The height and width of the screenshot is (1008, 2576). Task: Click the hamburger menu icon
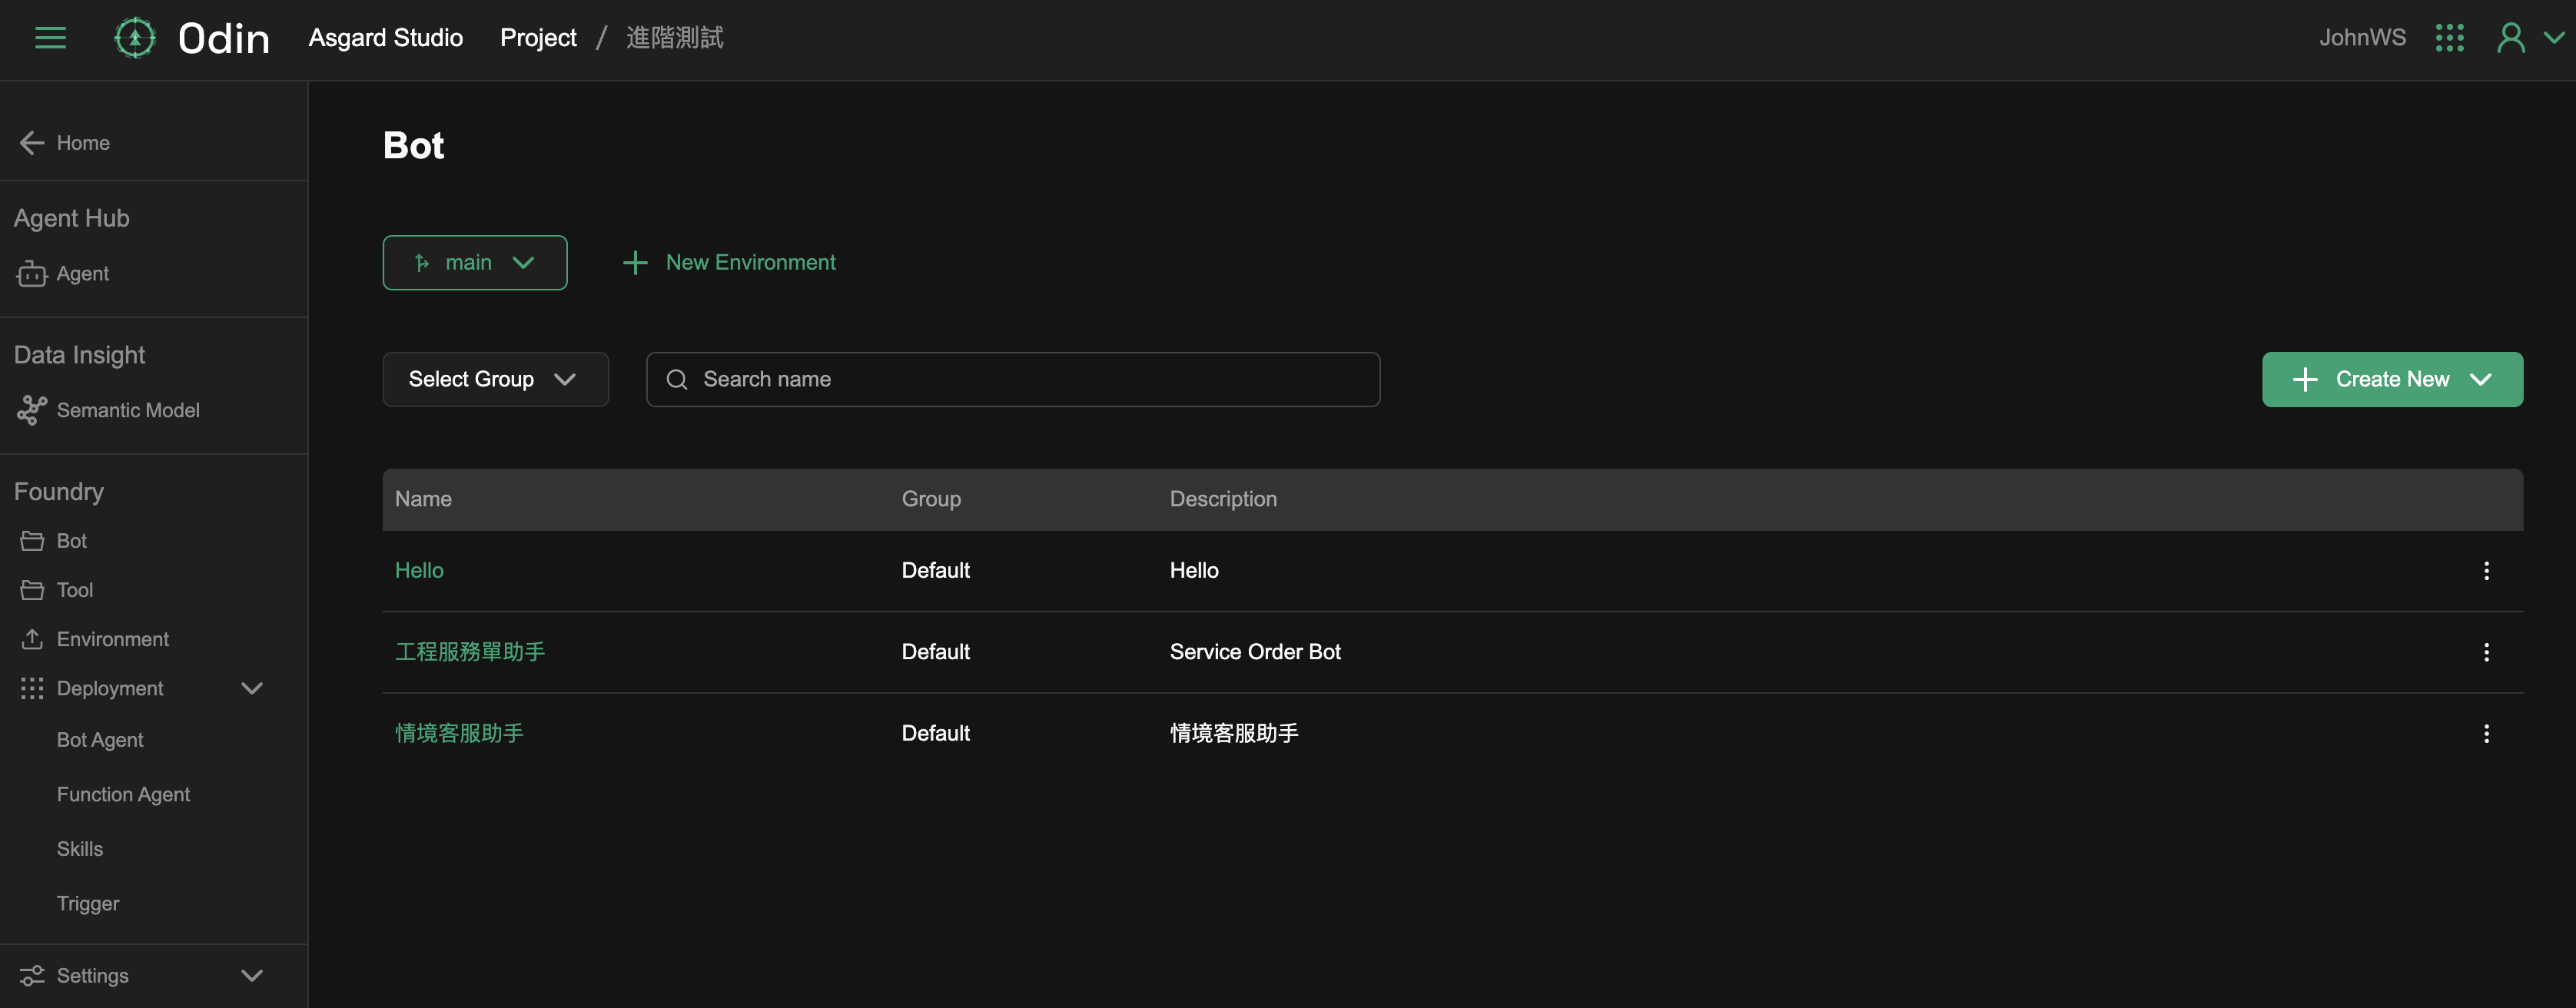click(x=50, y=38)
